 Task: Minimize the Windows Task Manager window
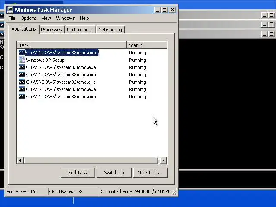pyautogui.click(x=157, y=10)
